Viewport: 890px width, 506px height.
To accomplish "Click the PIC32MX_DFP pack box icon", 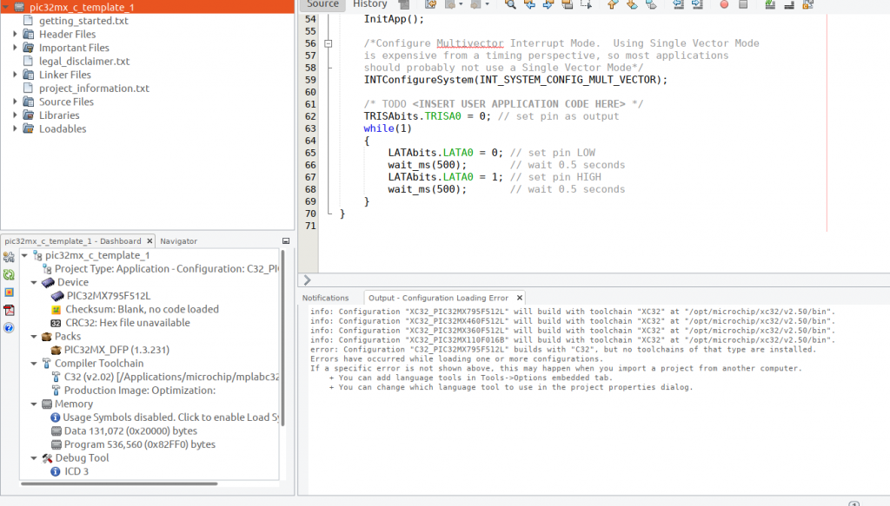I will (56, 350).
